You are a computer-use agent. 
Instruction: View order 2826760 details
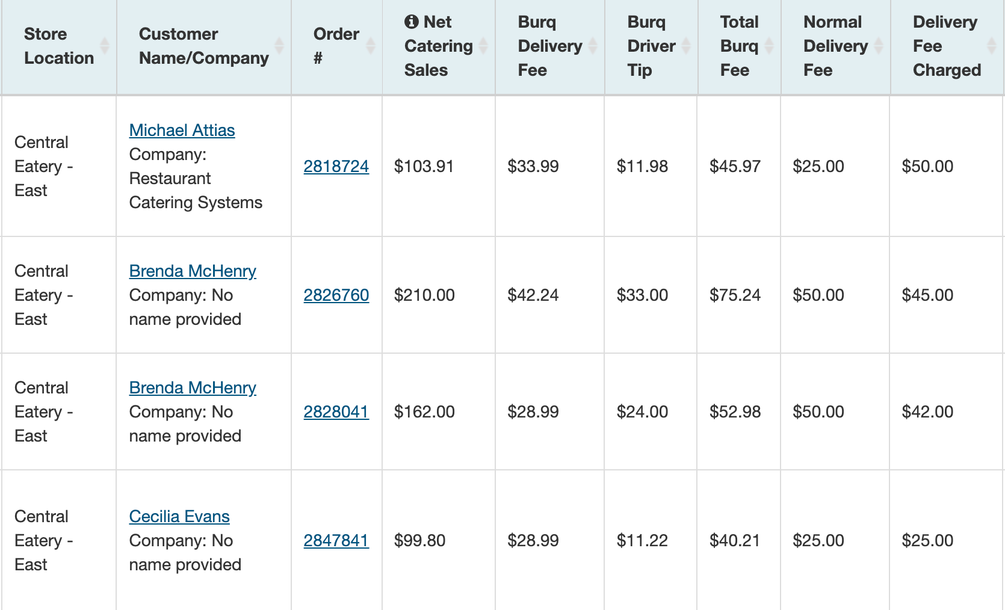(336, 295)
